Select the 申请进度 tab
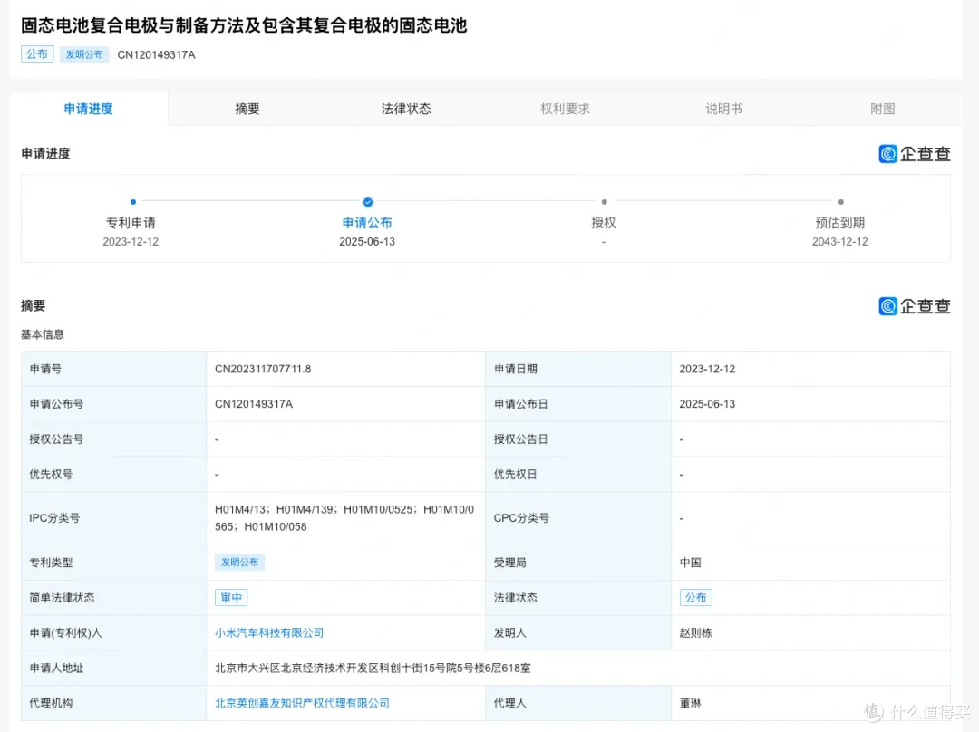Image resolution: width=979 pixels, height=732 pixels. point(88,109)
